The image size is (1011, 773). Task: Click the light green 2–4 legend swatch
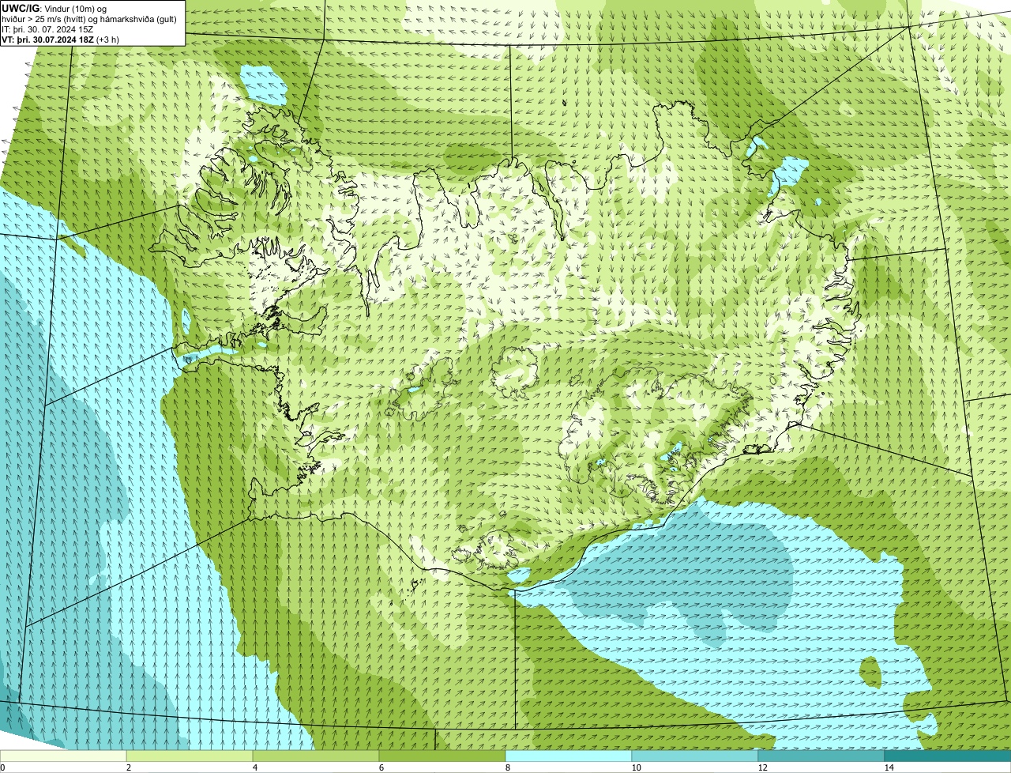[x=190, y=756]
